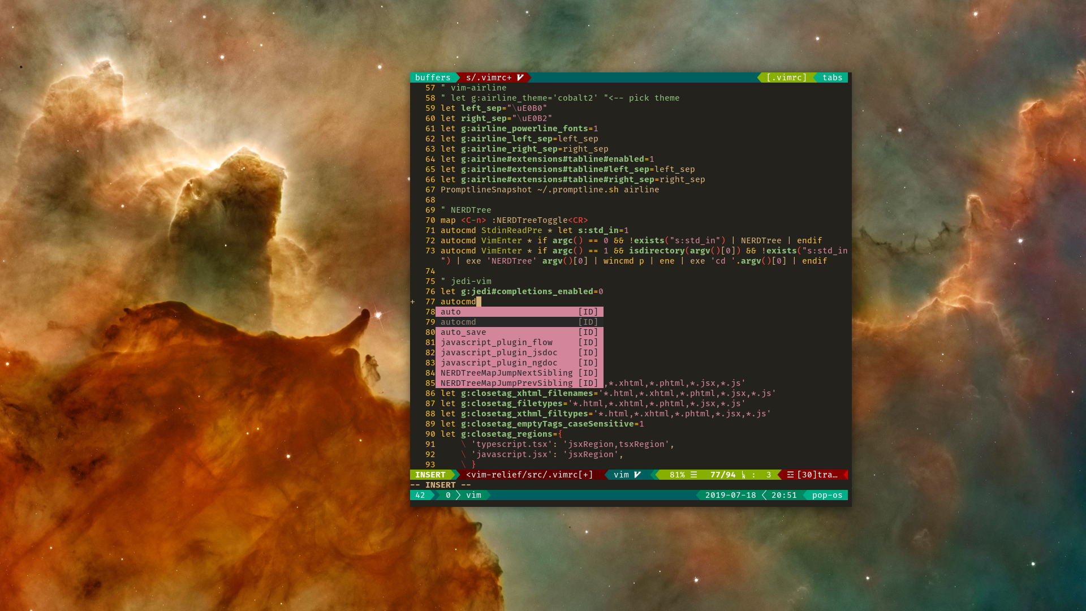Click the 81% file position indicator

(x=677, y=475)
